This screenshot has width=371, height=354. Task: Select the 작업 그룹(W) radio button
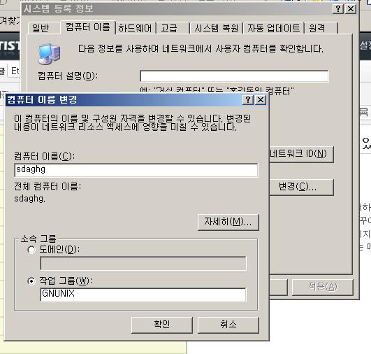(31, 281)
